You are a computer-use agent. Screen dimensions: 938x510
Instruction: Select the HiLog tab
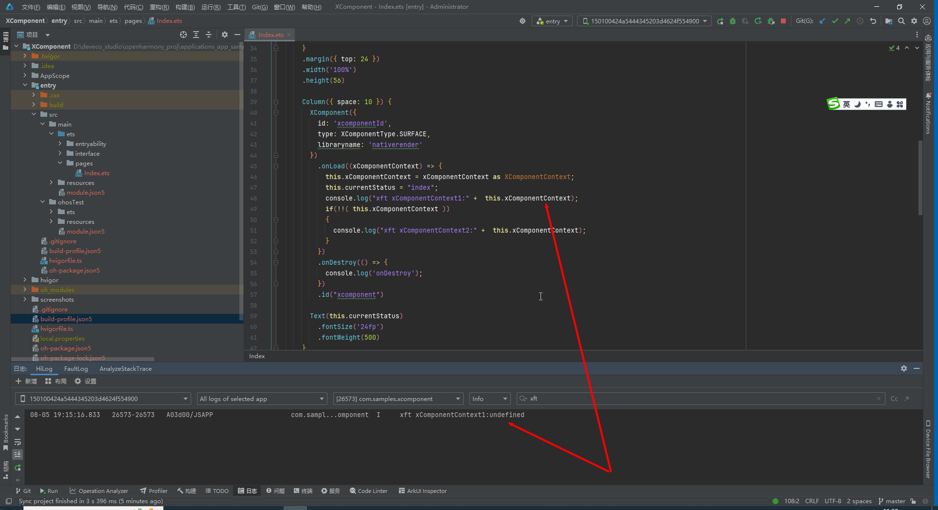click(x=44, y=368)
